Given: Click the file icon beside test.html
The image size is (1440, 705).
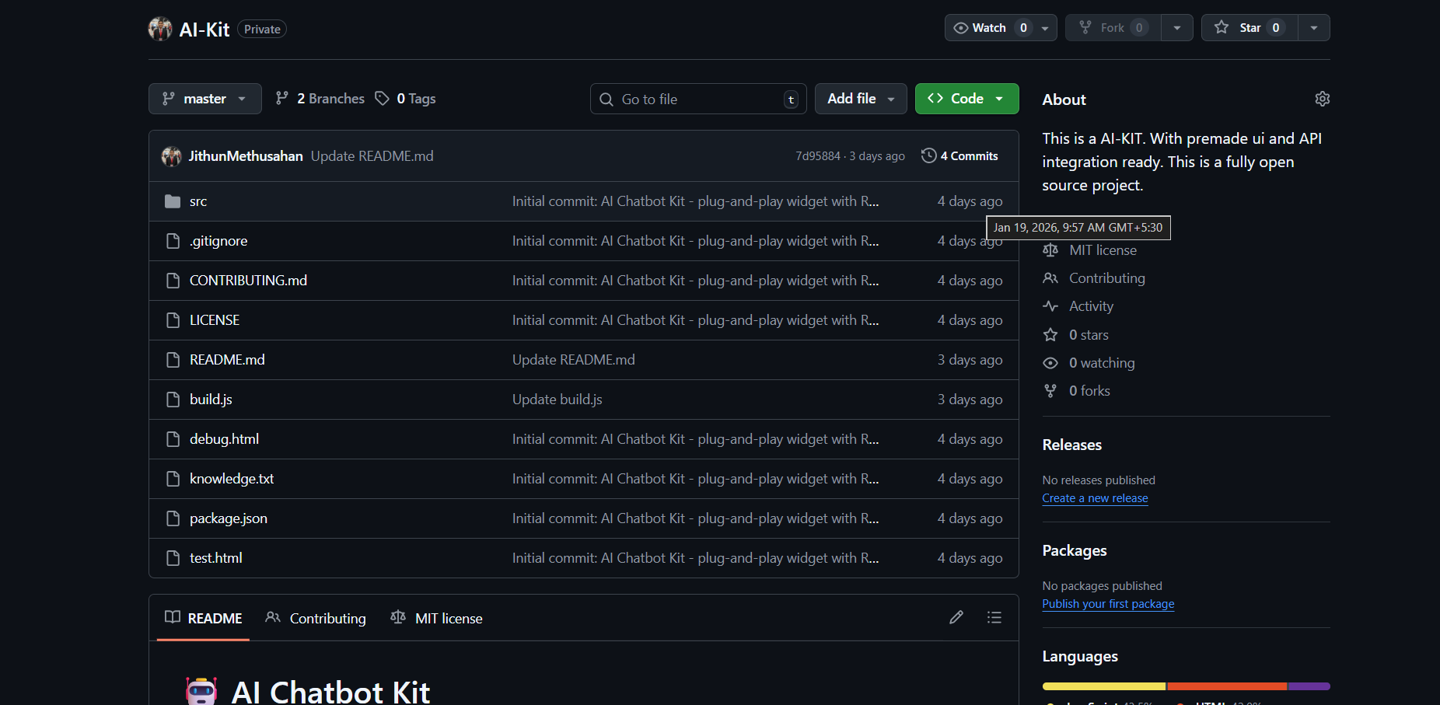Looking at the screenshot, I should 173,558.
